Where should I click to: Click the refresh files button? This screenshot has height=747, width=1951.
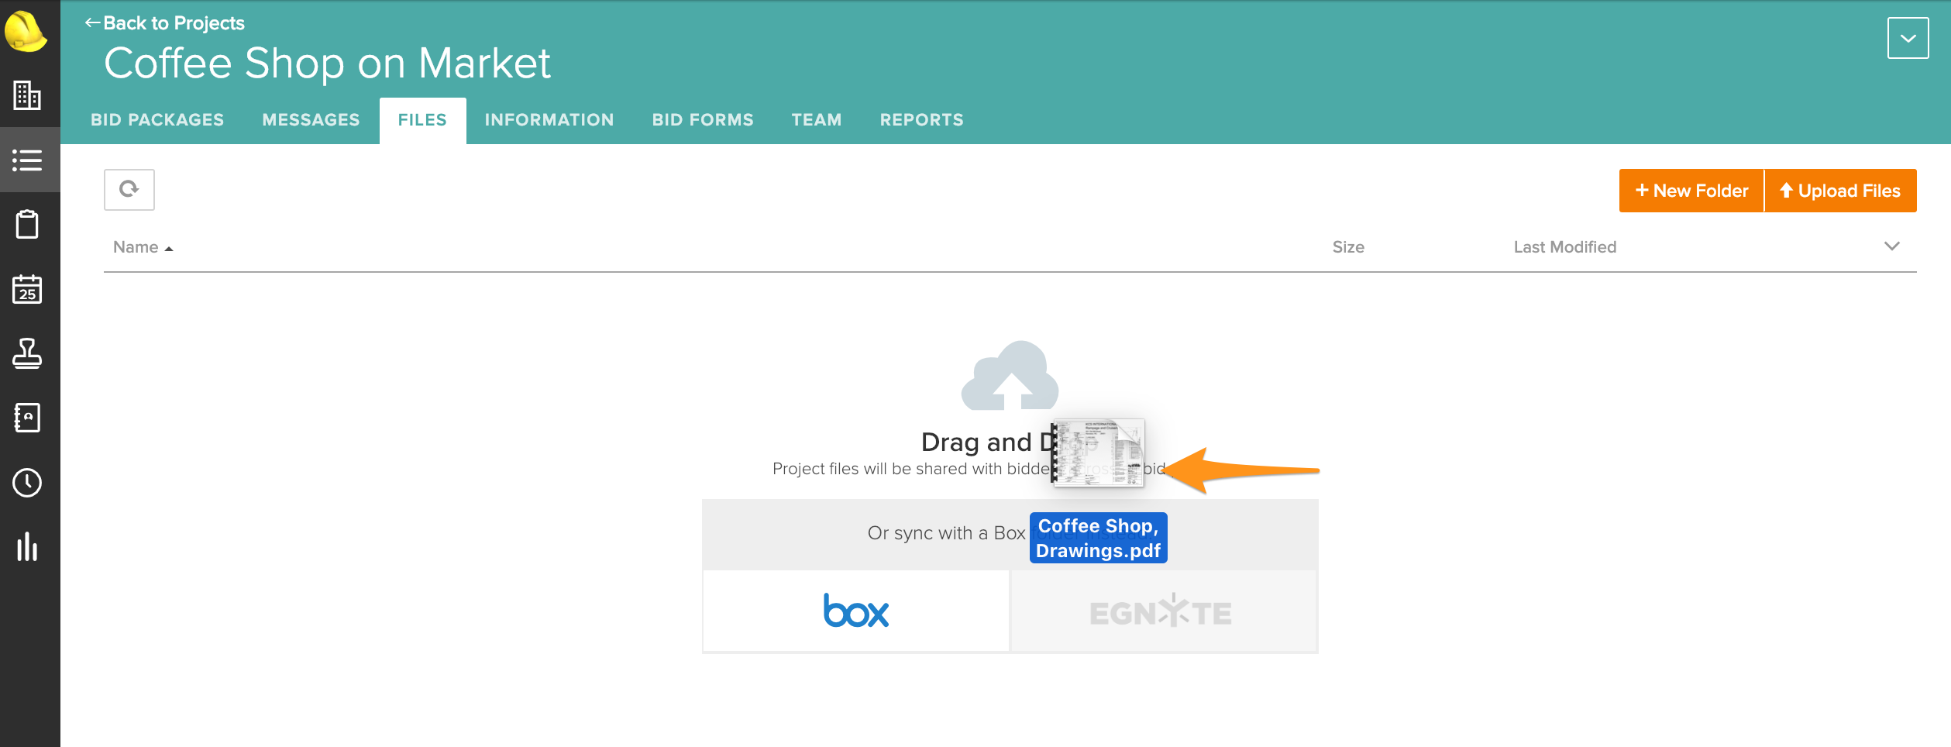(x=129, y=189)
